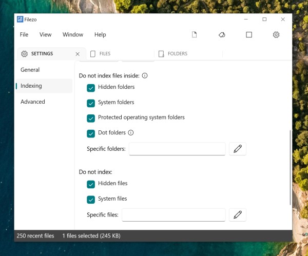308x256 pixels.
Task: Show info for 'Do not index files inside'
Action: [x=145, y=76]
